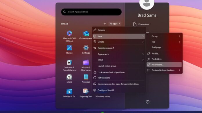The width and height of the screenshot is (202, 113).
Task: Expand the New submenu arrow
Action: [x=143, y=36]
